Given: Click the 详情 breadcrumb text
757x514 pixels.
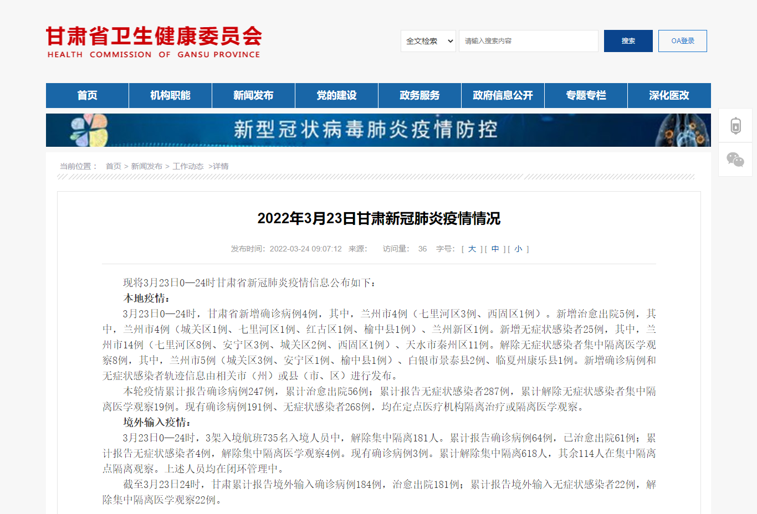Looking at the screenshot, I should [x=221, y=166].
